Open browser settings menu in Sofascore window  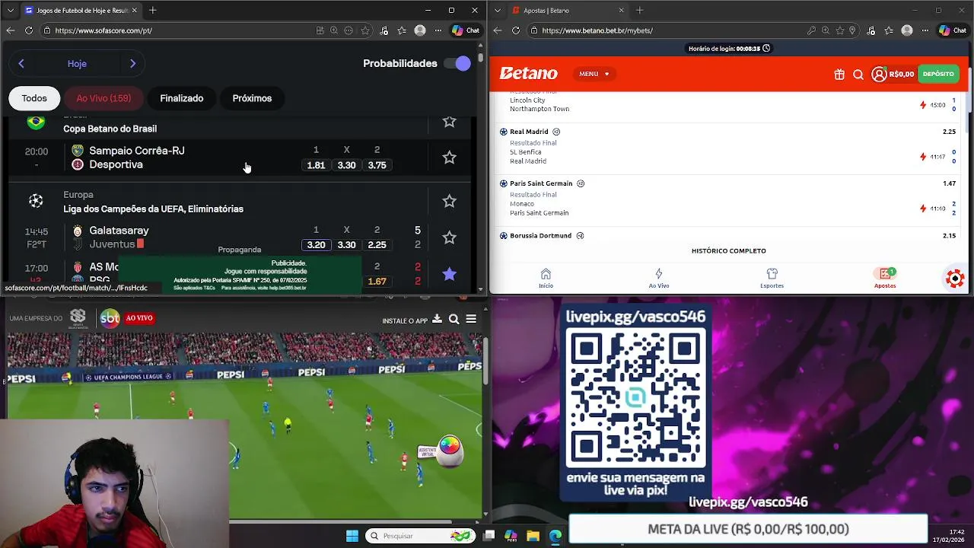[x=438, y=30]
